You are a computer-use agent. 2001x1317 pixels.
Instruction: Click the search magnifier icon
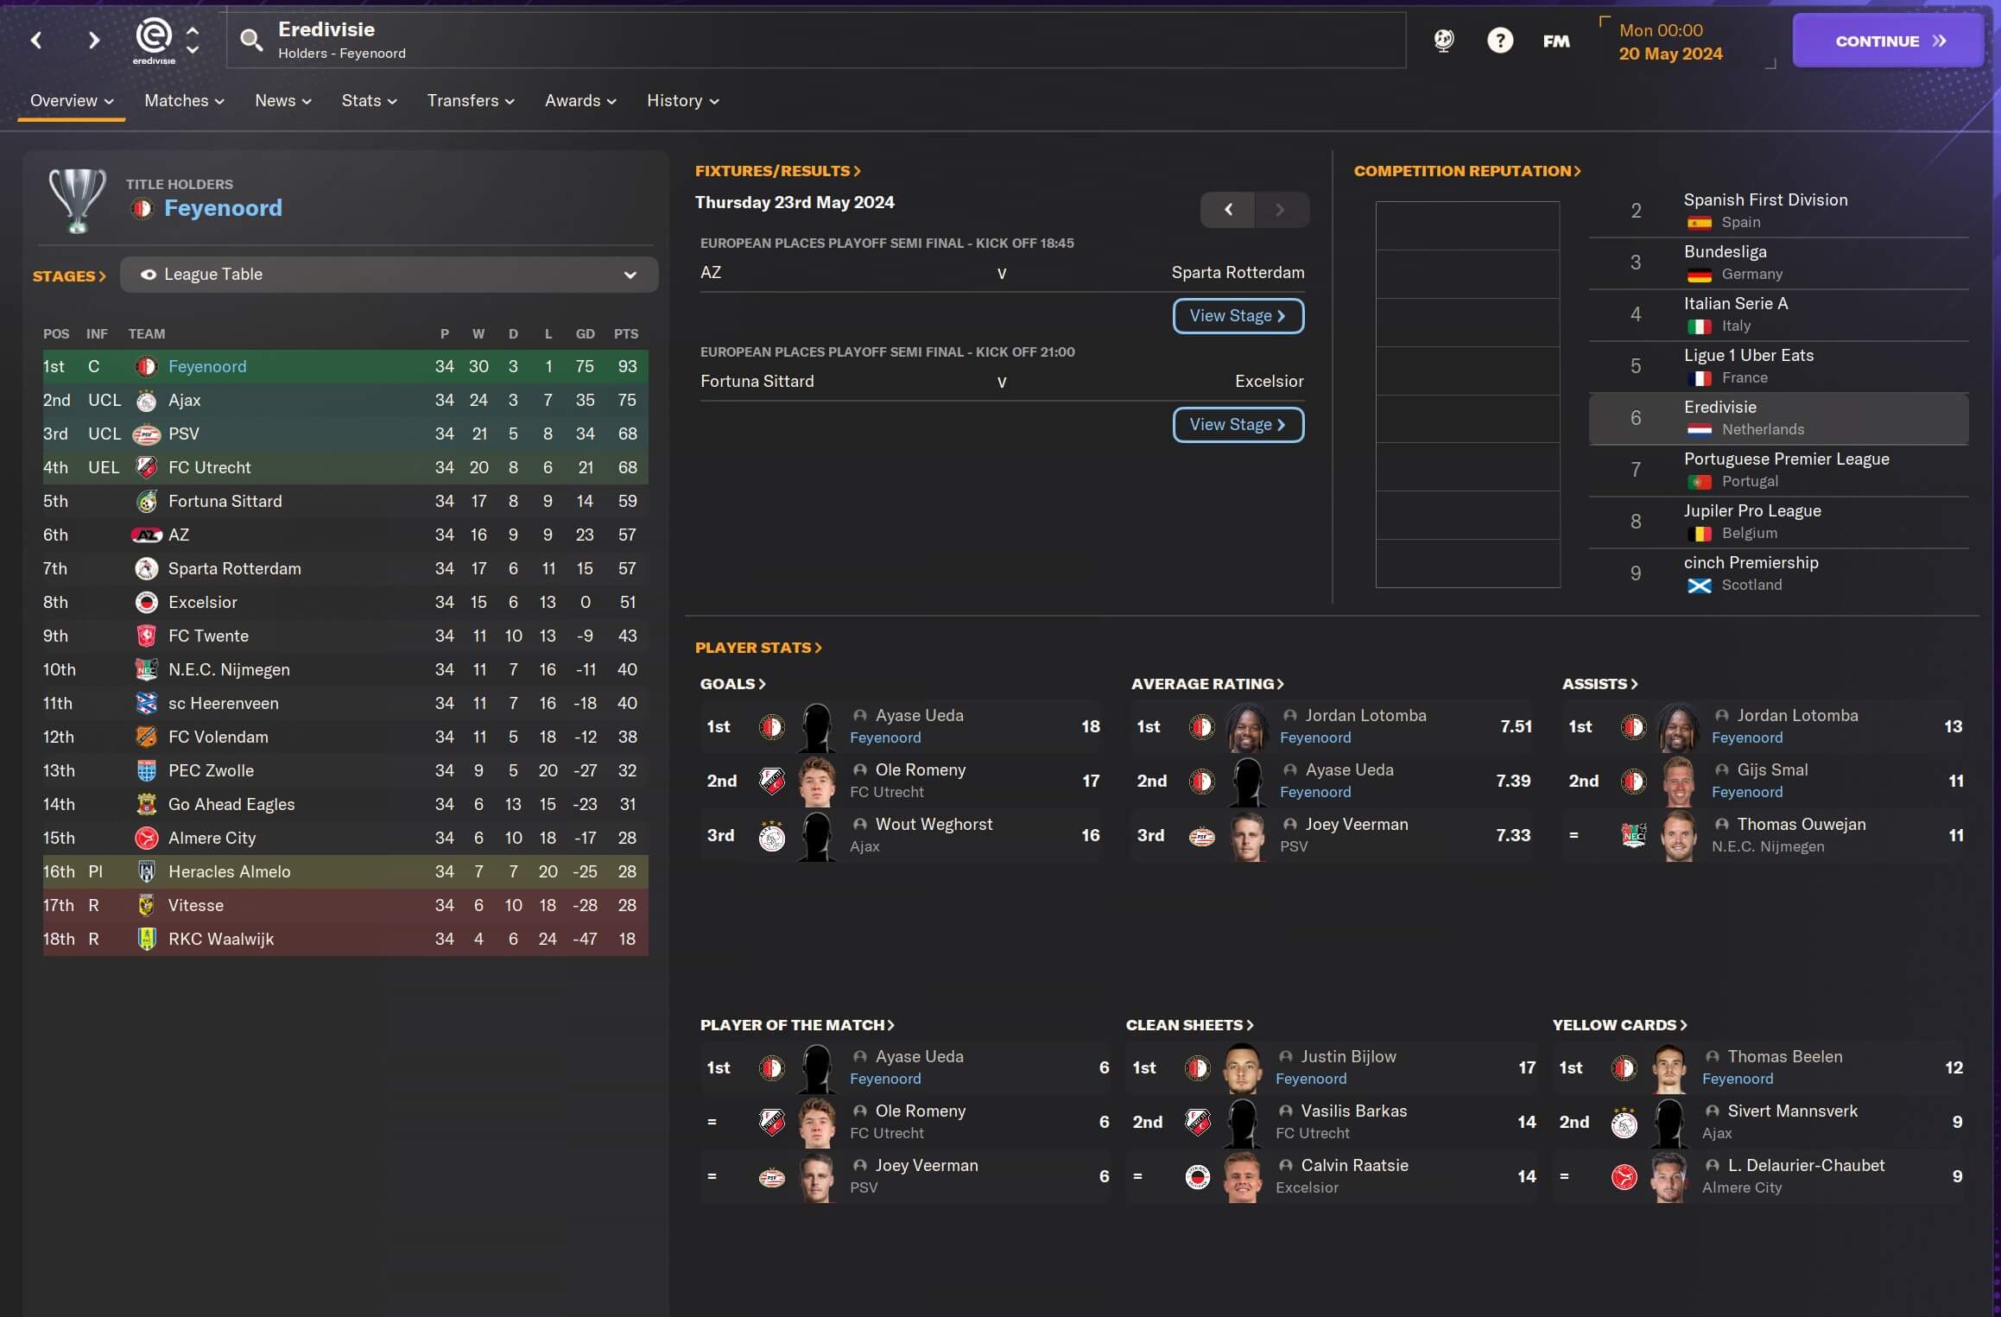251,40
